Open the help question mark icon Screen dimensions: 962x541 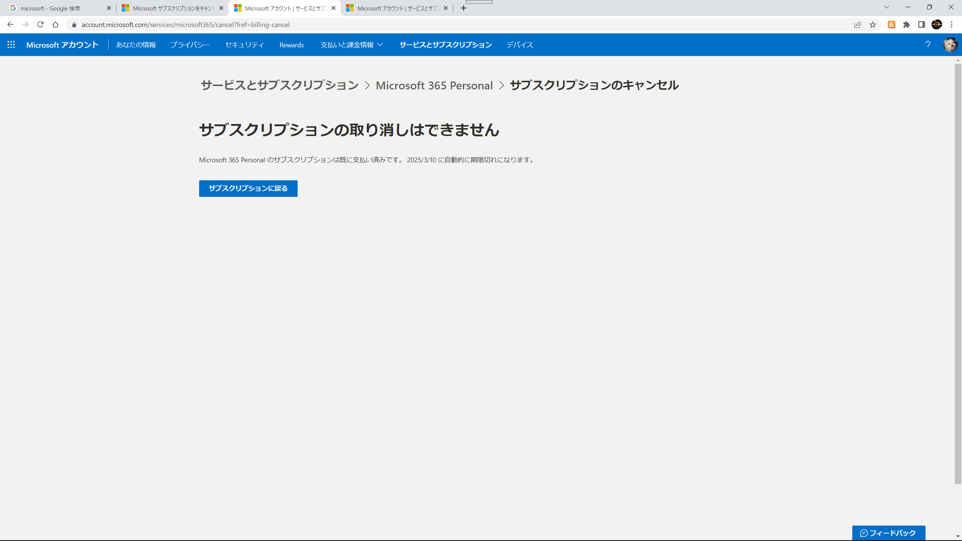tap(928, 45)
